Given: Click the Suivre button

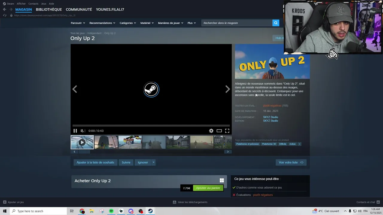Looking at the screenshot, I should [126, 162].
